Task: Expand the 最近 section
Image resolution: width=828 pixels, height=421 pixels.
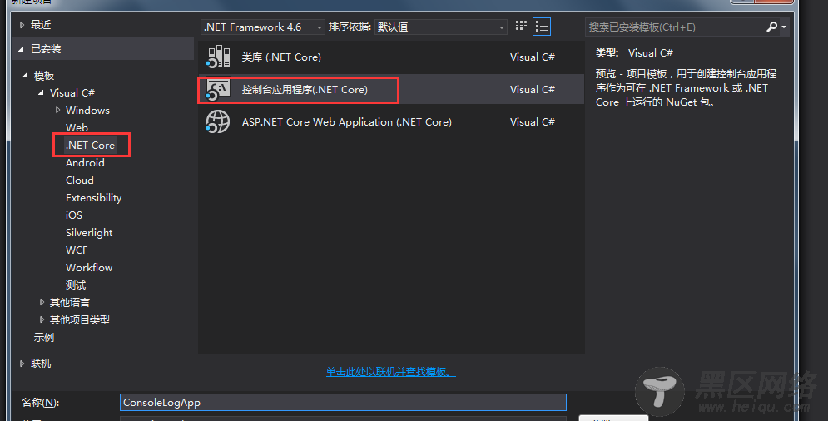Action: click(22, 25)
